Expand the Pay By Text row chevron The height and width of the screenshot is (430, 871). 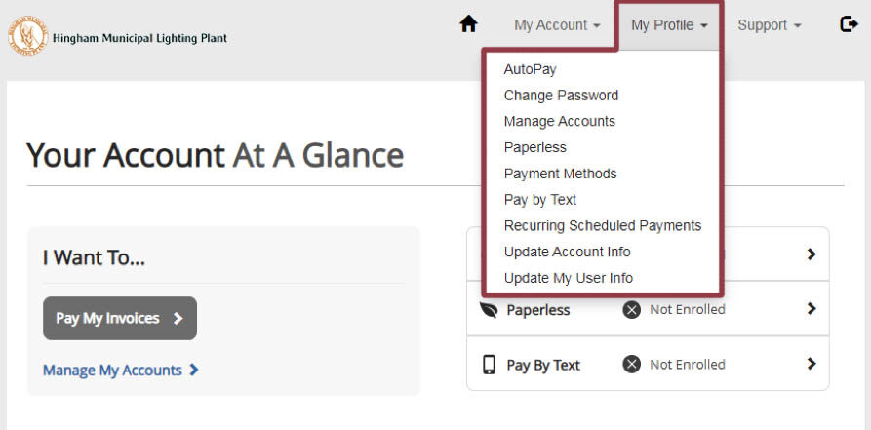[812, 364]
